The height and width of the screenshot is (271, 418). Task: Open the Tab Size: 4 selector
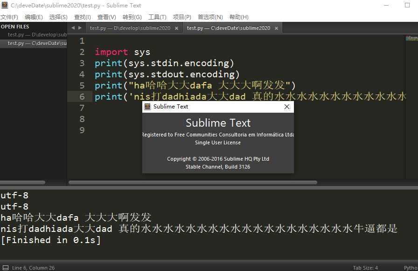(x=365, y=268)
